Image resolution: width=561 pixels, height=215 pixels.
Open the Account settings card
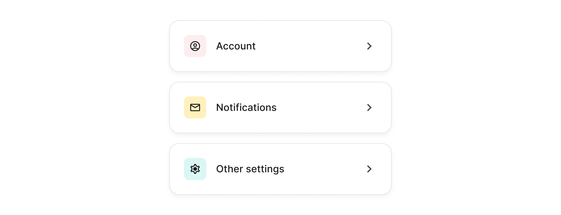(x=280, y=46)
